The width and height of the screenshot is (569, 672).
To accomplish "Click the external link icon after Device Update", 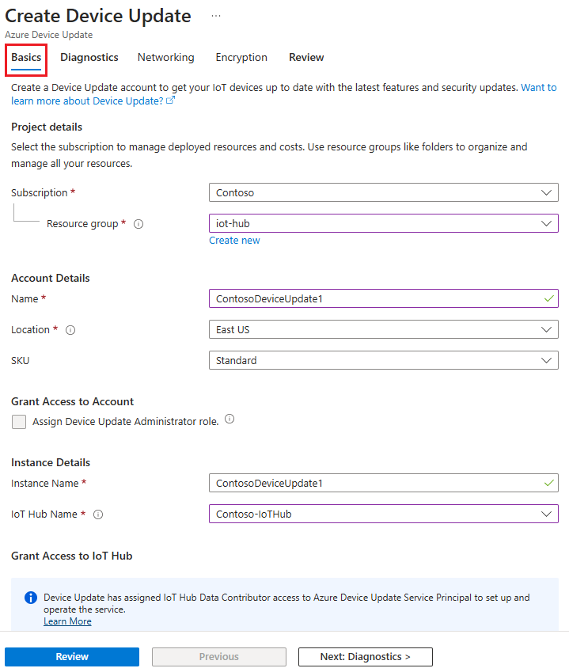I will point(170,101).
